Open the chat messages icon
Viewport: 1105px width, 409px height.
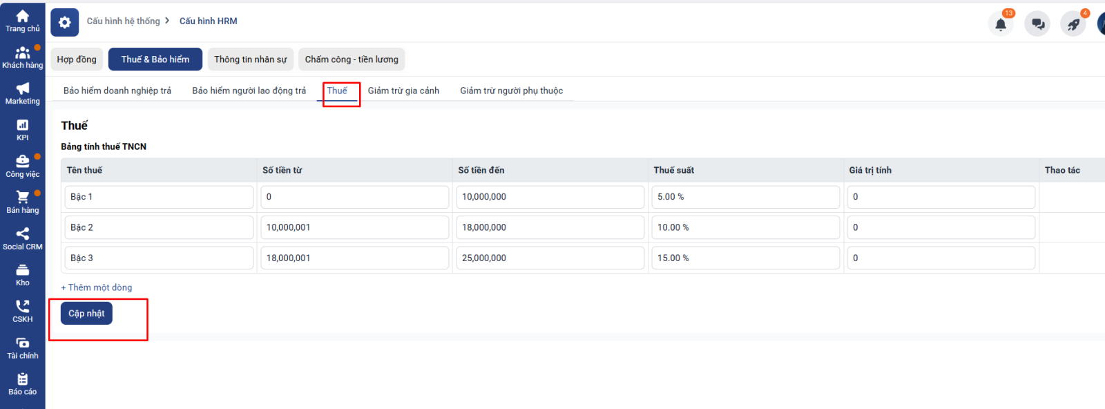[x=1037, y=24]
